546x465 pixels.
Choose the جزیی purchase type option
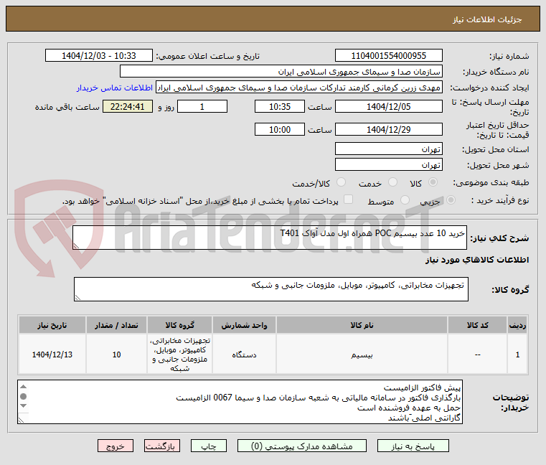tap(451, 200)
